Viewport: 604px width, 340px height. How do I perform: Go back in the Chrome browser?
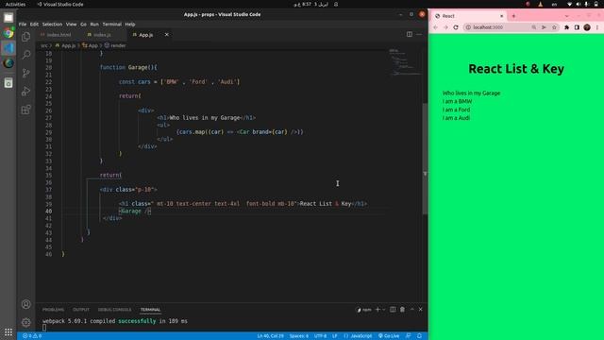[435, 27]
